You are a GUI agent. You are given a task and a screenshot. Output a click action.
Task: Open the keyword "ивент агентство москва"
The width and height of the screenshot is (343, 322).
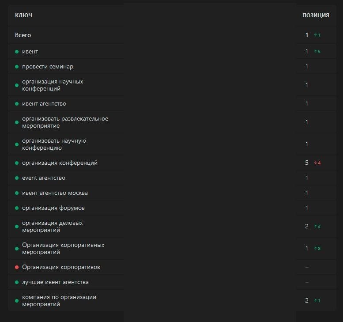tap(55, 193)
